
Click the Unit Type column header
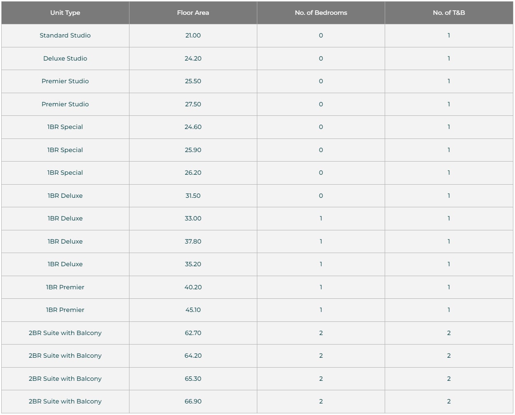coord(65,13)
